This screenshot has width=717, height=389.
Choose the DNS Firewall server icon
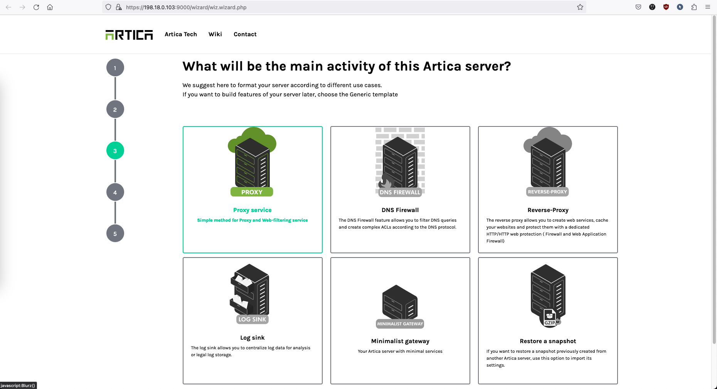click(x=400, y=162)
